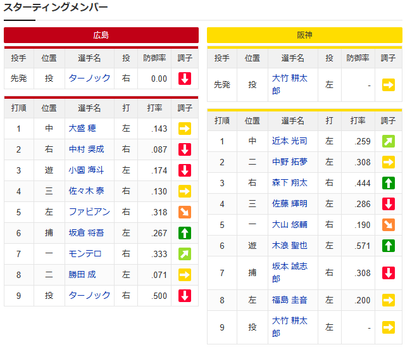This screenshot has height=347, width=405.
Task: Click batting average .087 for 中村 奨成
Action: coord(159,149)
